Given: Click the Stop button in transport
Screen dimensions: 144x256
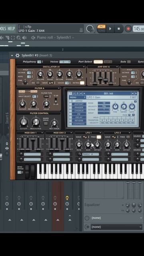Looking at the screenshot, I should click(119, 29).
